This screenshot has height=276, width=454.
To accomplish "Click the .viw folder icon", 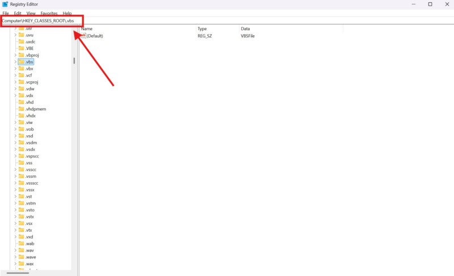I will 21,122.
